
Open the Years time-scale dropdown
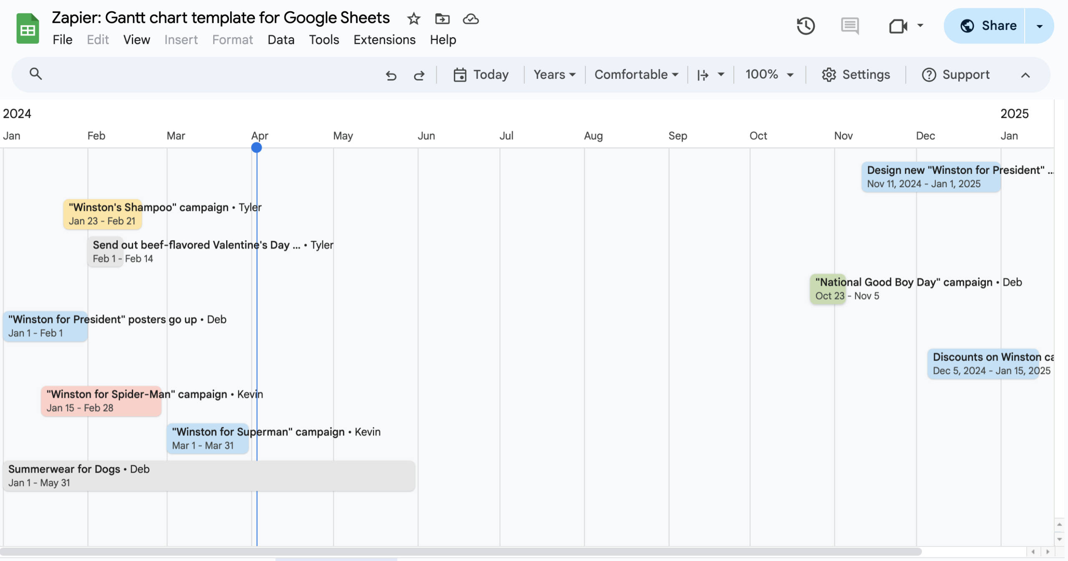pyautogui.click(x=554, y=75)
